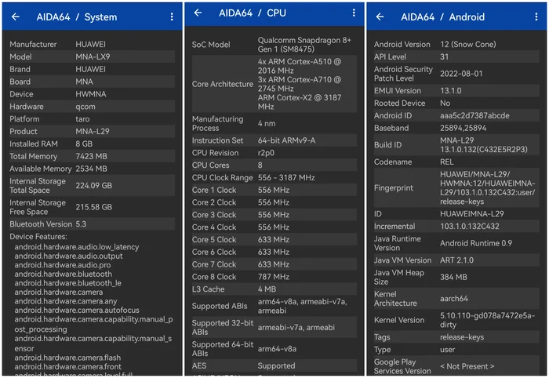
Task: Tap Java Runtime Version Android Runtime 0.9
Action: click(476, 243)
